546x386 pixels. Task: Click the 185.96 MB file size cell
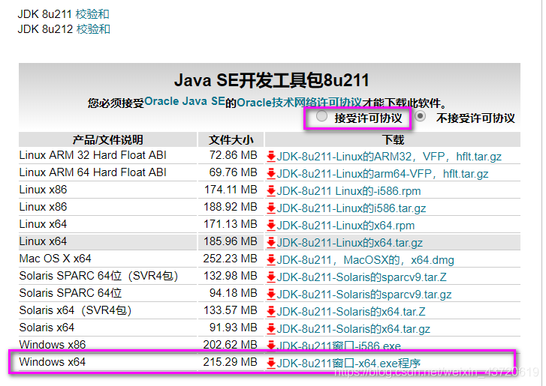click(x=230, y=241)
